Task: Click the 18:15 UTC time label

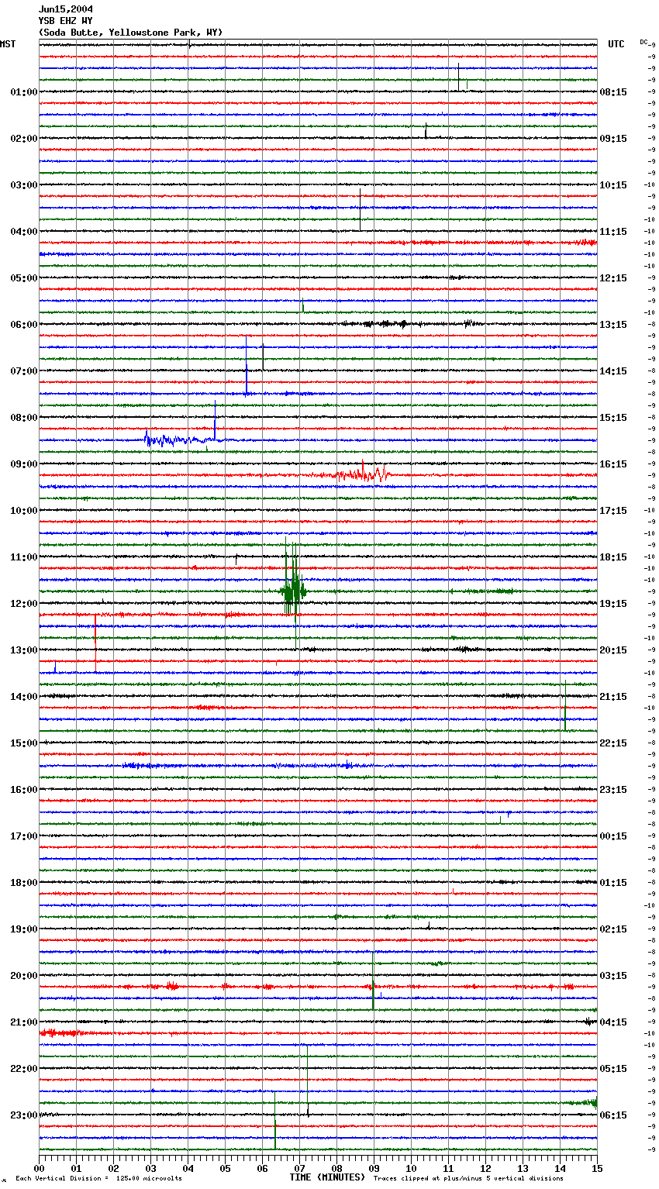Action: tap(613, 557)
